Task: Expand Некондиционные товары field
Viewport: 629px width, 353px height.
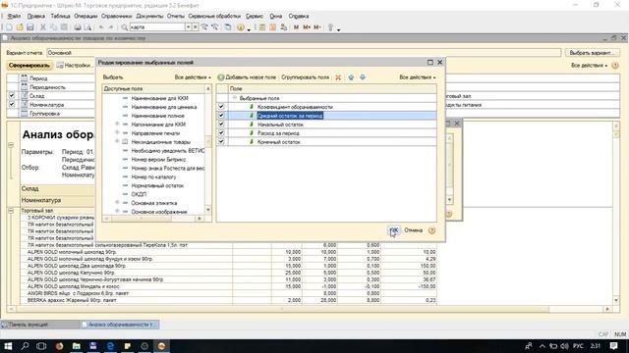Action: click(117, 141)
